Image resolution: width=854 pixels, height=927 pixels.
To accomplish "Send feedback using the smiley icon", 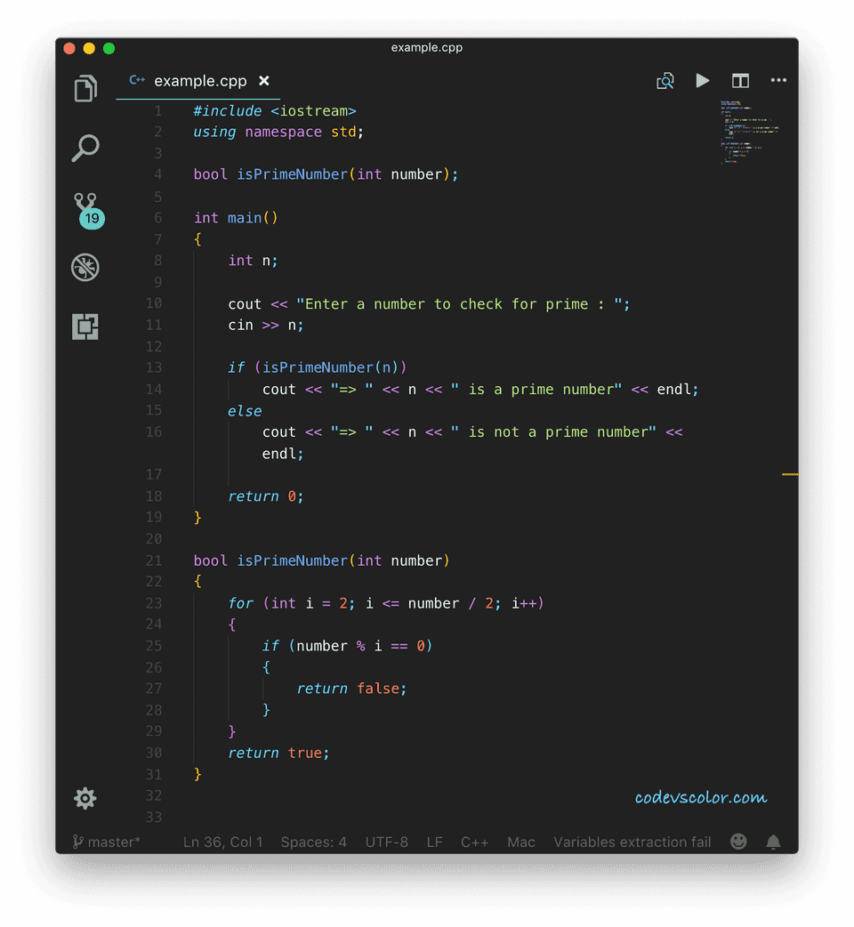I will 738,842.
